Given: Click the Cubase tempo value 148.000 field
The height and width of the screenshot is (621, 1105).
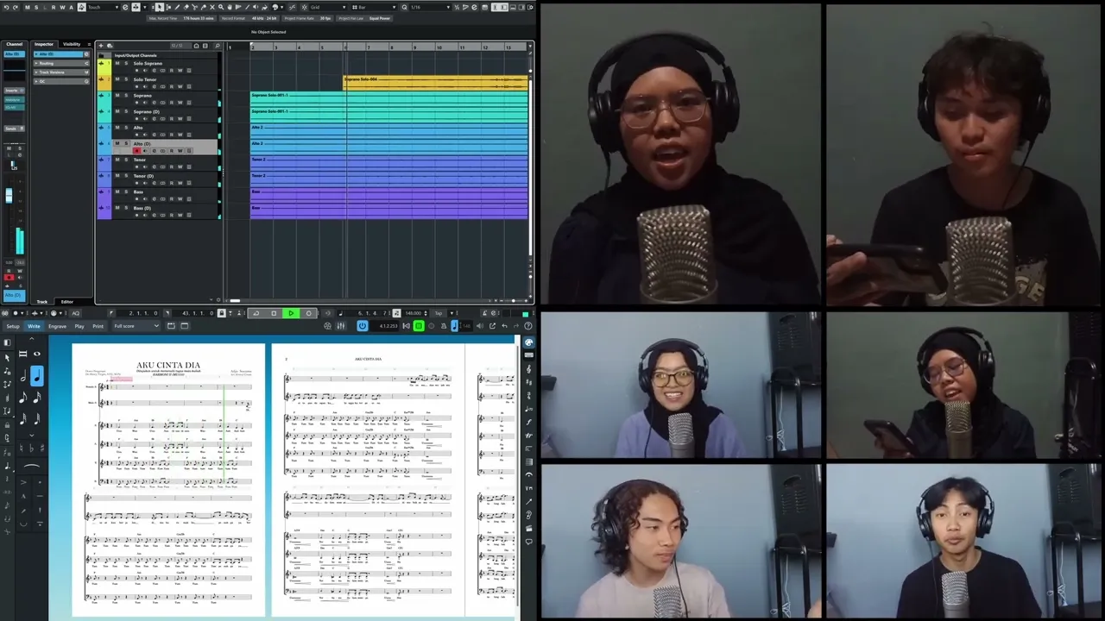Looking at the screenshot, I should pyautogui.click(x=413, y=313).
